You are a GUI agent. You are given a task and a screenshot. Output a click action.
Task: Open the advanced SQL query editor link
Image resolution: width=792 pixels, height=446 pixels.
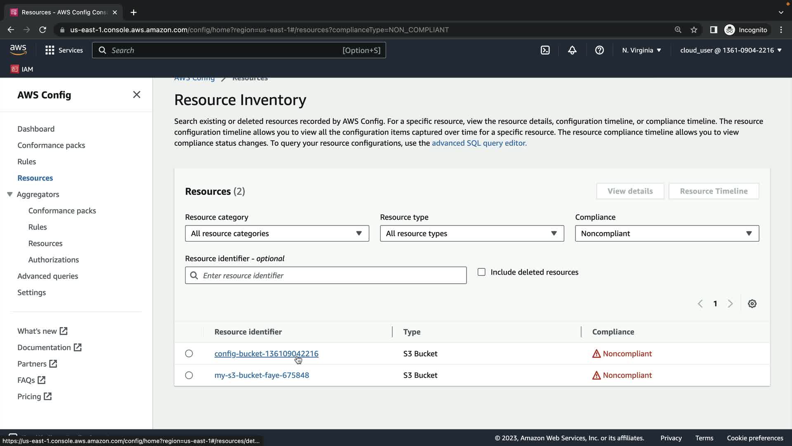tap(479, 143)
